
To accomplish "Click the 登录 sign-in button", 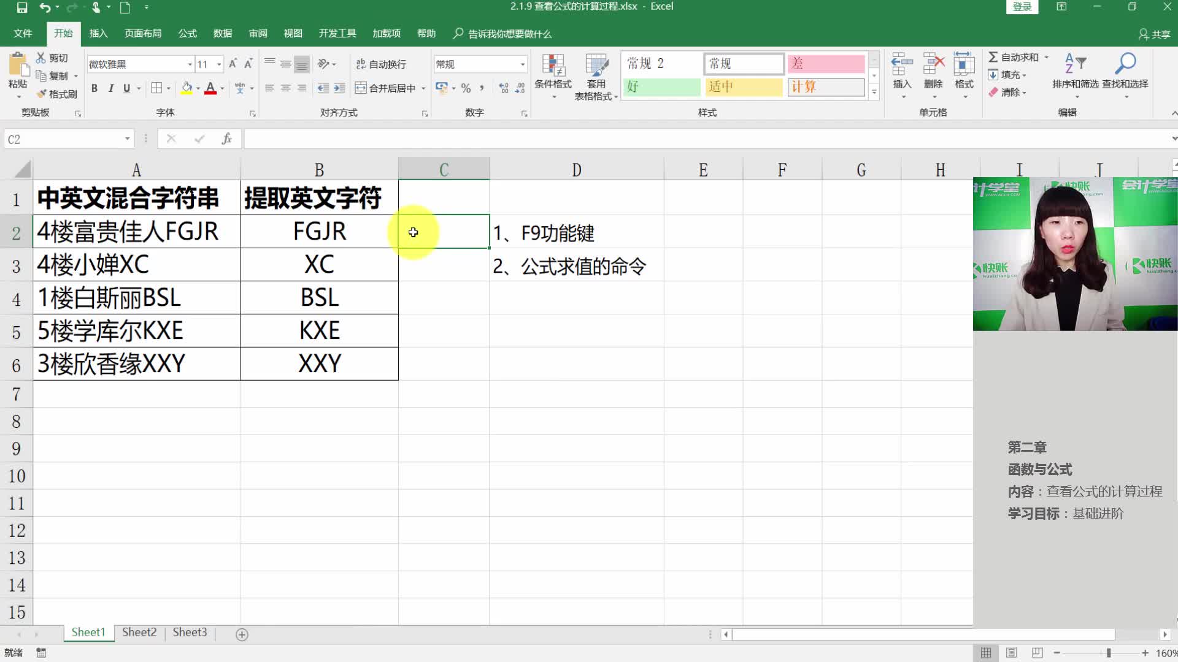I will (1022, 7).
